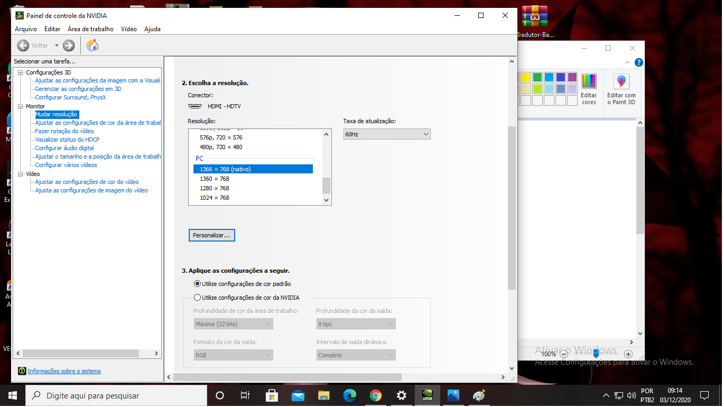Open Microsoft Edge from taskbar
The width and height of the screenshot is (724, 407).
point(349,395)
